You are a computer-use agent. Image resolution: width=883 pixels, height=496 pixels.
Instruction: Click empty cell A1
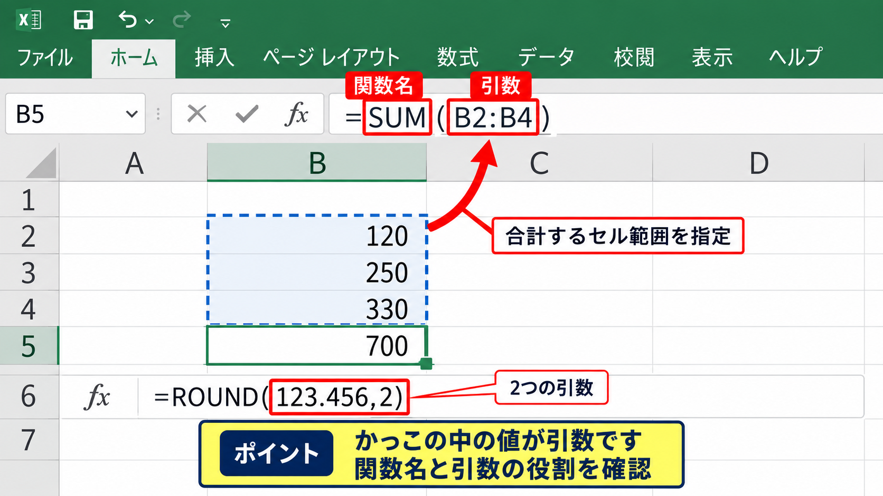pos(133,200)
